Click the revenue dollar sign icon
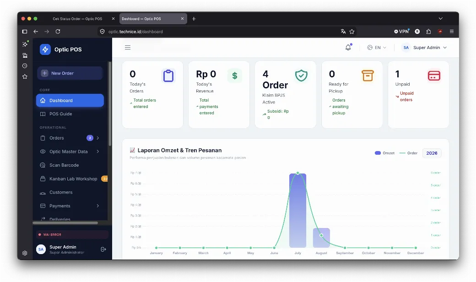The height and width of the screenshot is (282, 476). [235, 76]
